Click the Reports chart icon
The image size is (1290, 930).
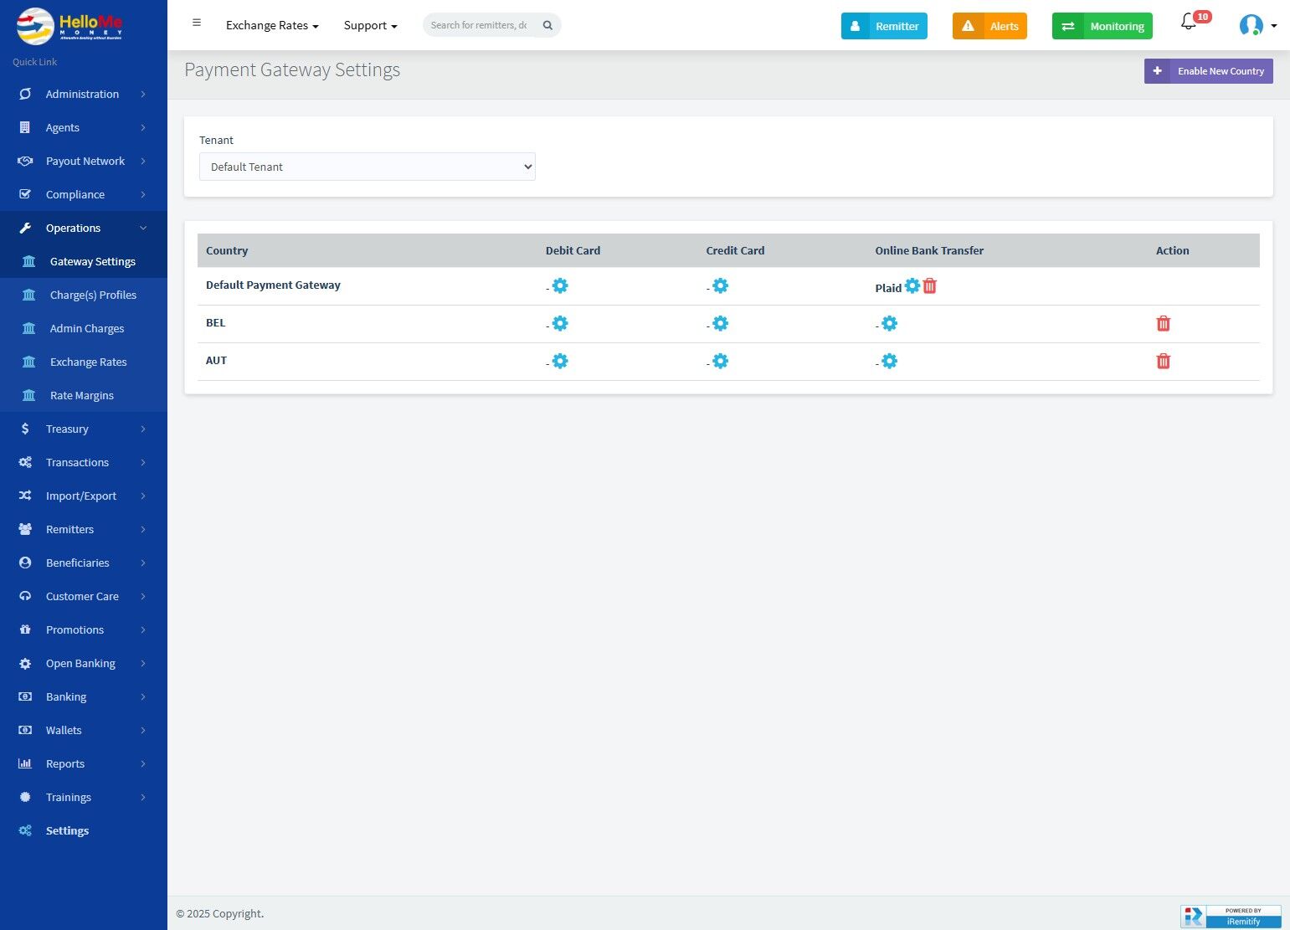(x=25, y=763)
